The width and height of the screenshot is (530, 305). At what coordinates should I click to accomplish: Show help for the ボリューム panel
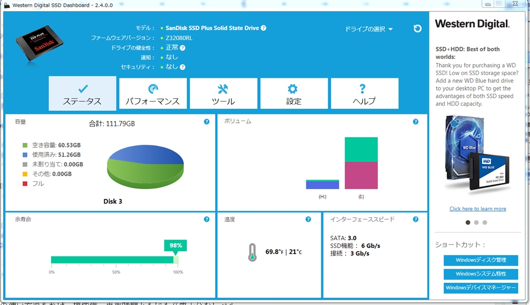click(416, 122)
